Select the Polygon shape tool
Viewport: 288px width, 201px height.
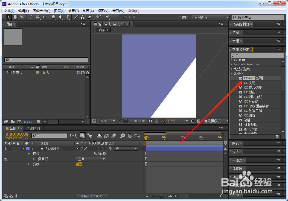(53, 17)
